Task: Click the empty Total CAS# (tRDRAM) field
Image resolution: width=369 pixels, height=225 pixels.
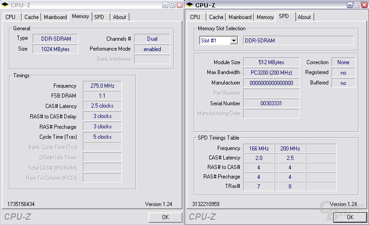Action: pyautogui.click(x=102, y=168)
